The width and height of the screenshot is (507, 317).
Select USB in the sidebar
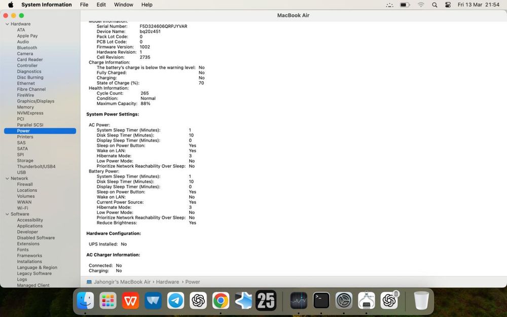pos(21,172)
